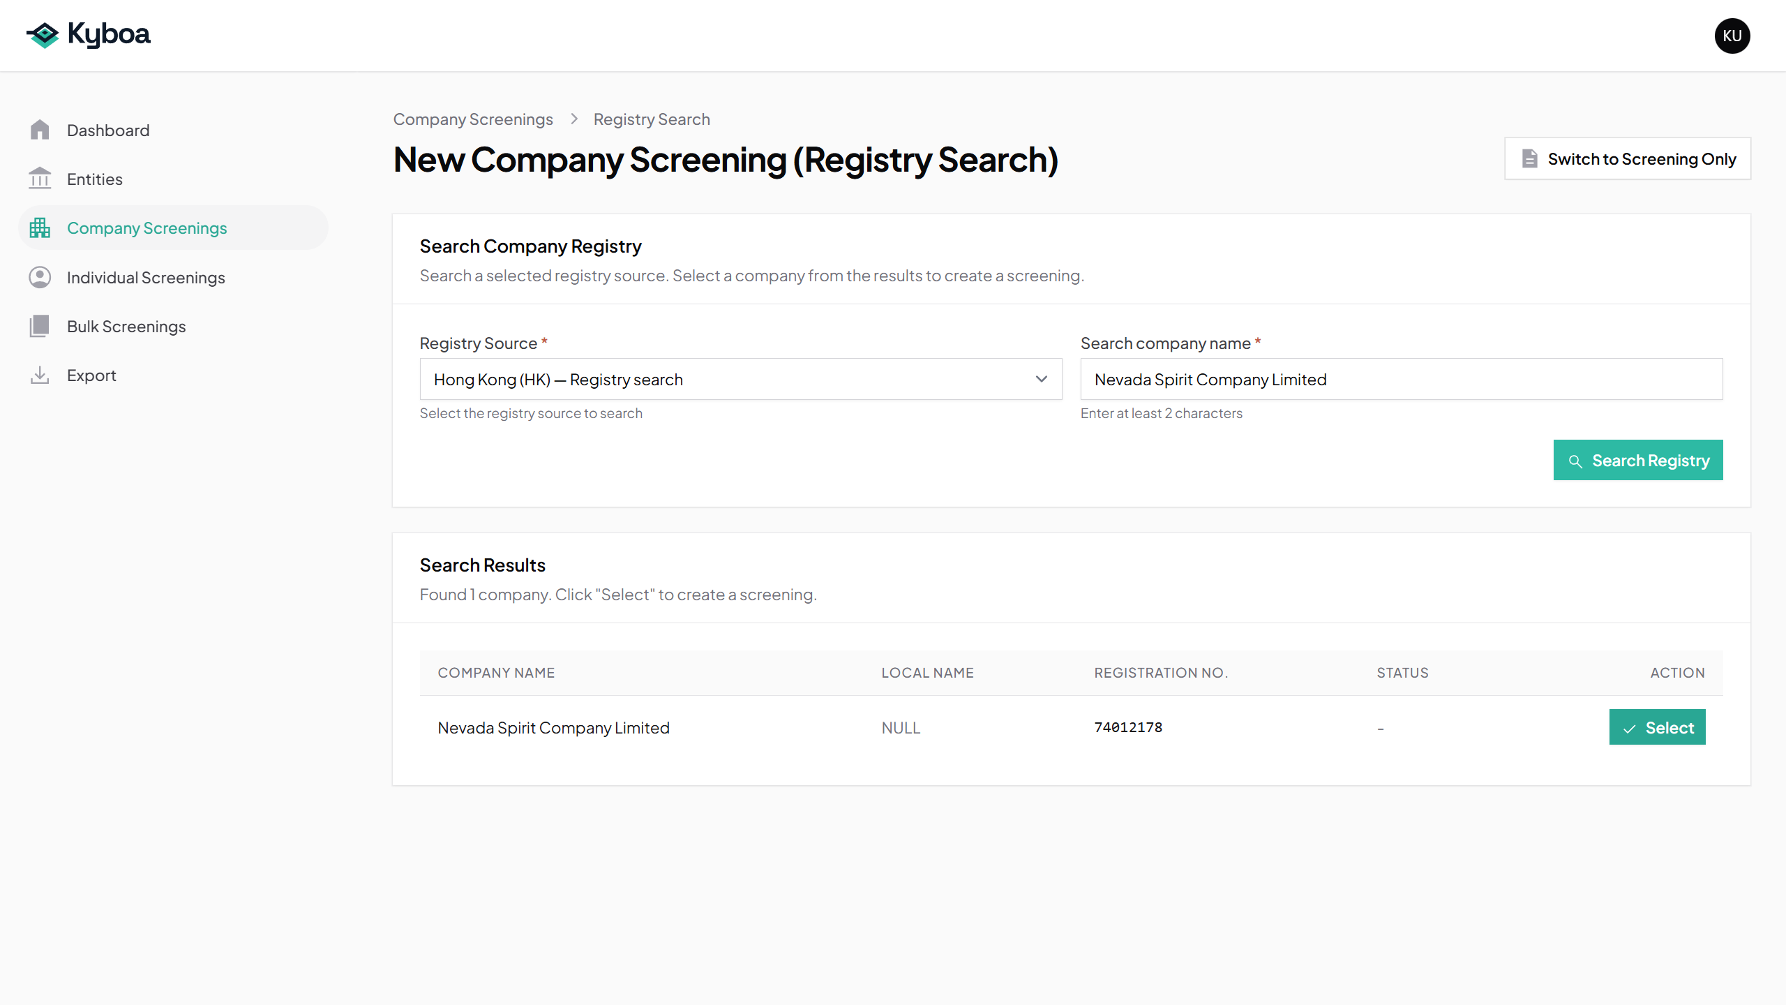Click the Search Results heading
Screen dimensions: 1786x1005
pyautogui.click(x=483, y=565)
